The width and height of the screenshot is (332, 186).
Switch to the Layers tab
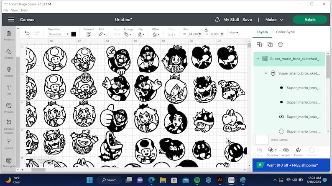[262, 32]
